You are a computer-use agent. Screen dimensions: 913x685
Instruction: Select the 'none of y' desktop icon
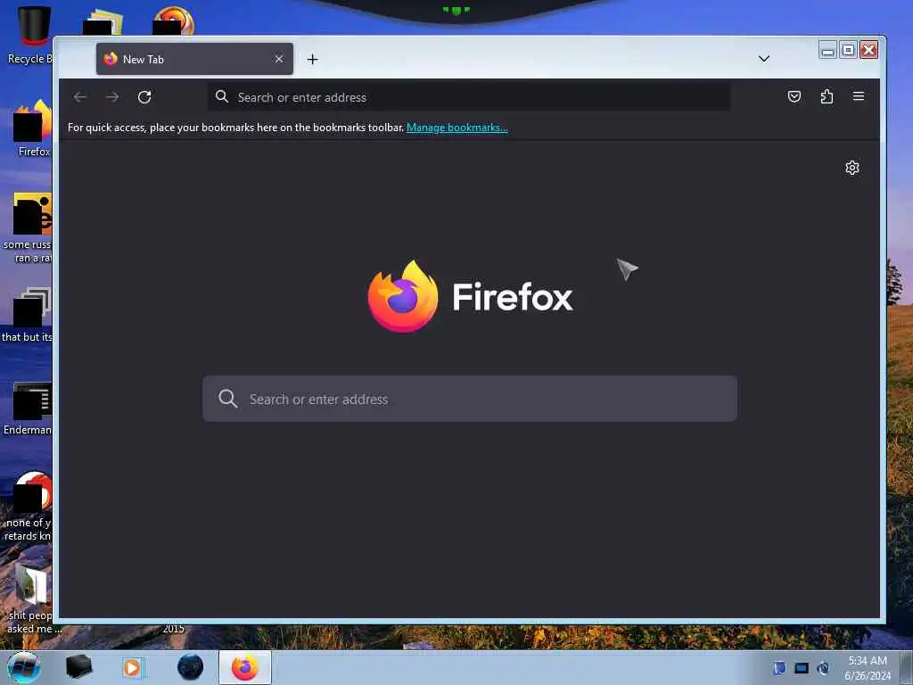(29, 507)
